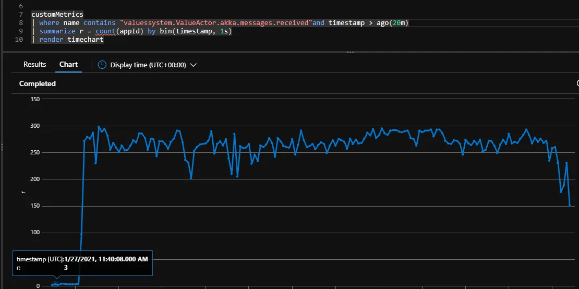Click the 200 y-axis label
The width and height of the screenshot is (579, 289).
pos(35,179)
